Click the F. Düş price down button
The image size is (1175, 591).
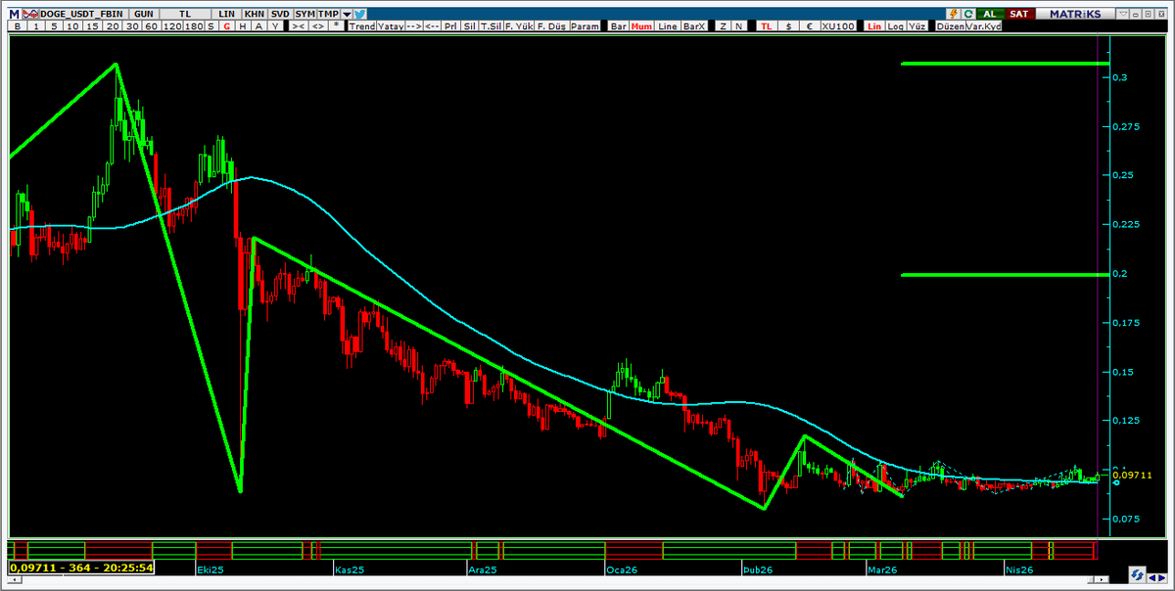click(x=551, y=26)
